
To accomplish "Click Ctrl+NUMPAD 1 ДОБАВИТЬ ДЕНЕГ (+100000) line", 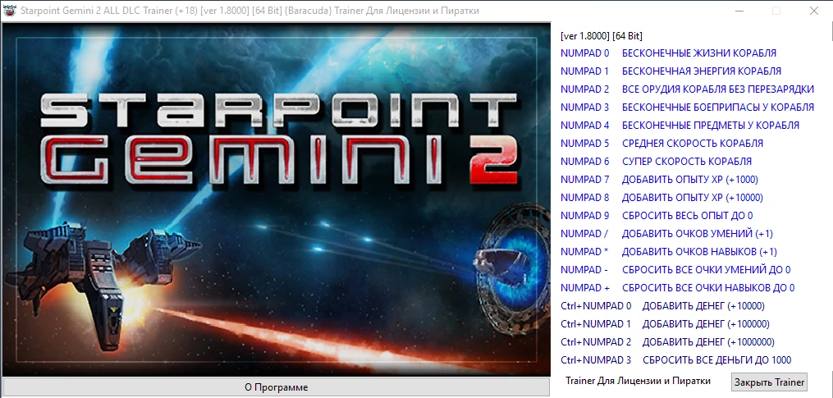I will pyautogui.click(x=665, y=324).
